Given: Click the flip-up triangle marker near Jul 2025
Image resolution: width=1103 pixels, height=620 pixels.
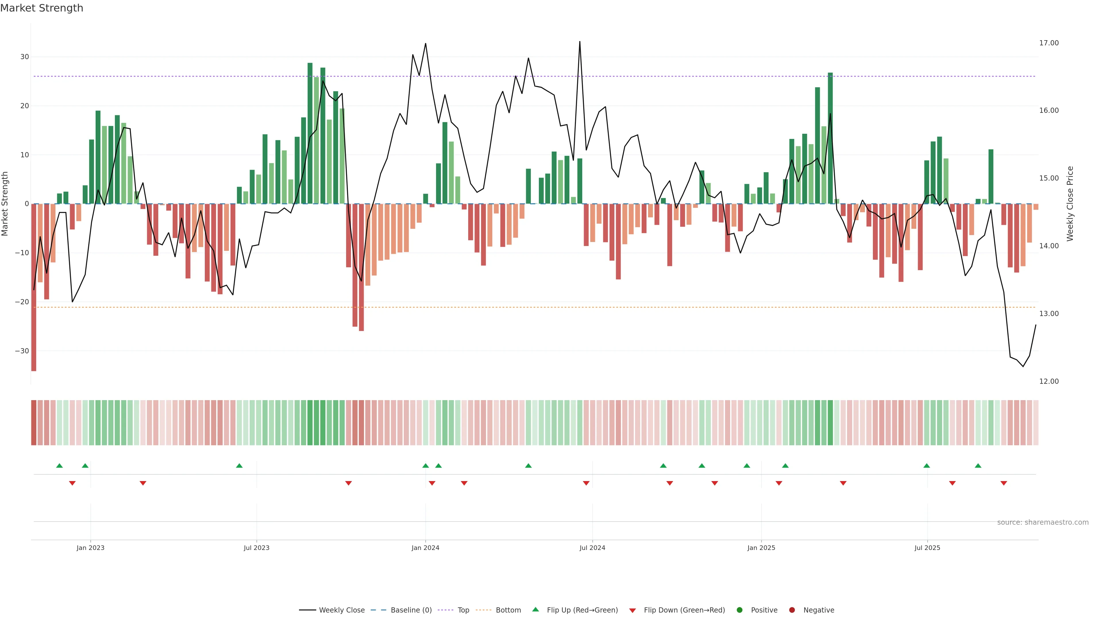Looking at the screenshot, I should pyautogui.click(x=927, y=466).
